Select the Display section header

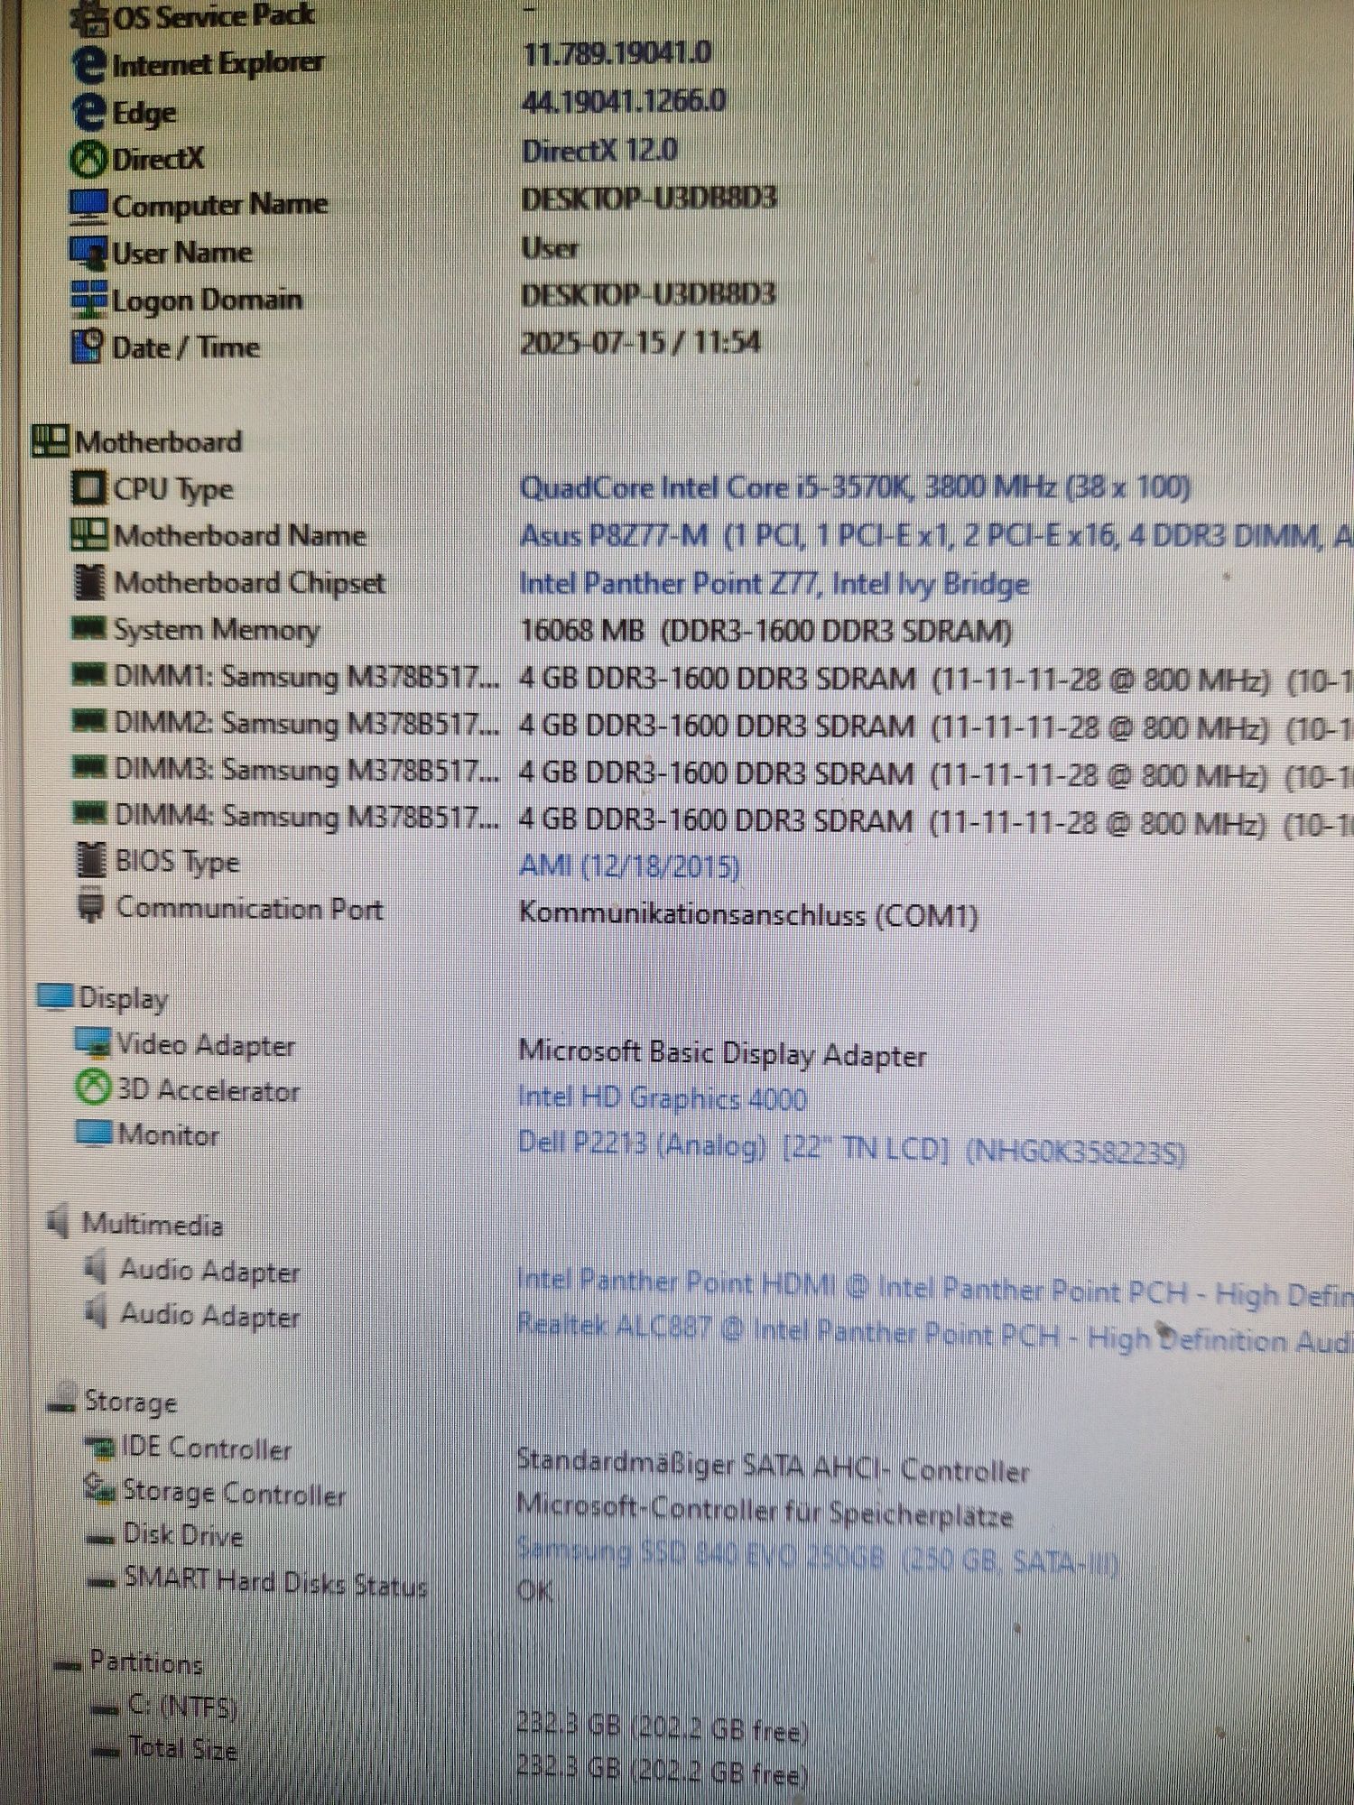coord(124,998)
